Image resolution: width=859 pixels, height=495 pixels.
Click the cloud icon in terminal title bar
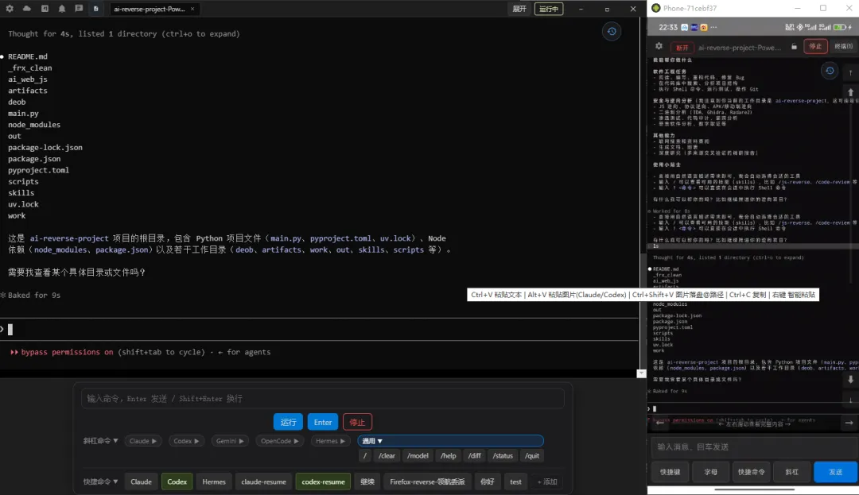27,9
